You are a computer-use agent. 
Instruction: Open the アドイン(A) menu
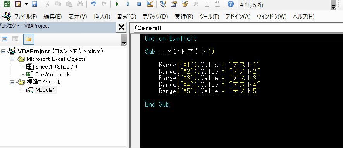pyautogui.click(x=238, y=17)
